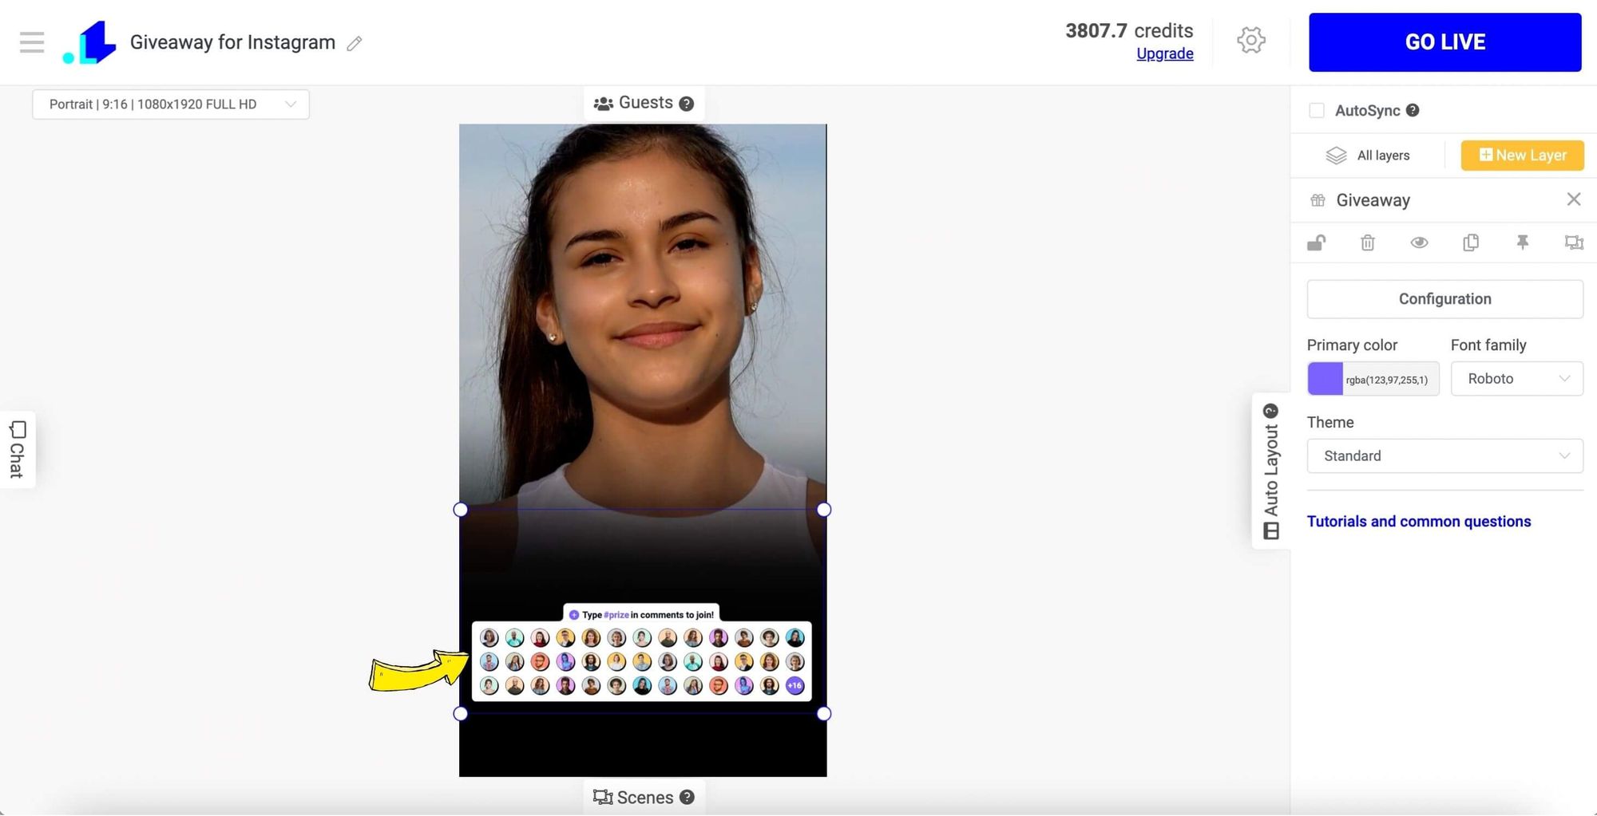Click the '3807.7 credits' balance text
The image size is (1597, 816).
[1129, 30]
